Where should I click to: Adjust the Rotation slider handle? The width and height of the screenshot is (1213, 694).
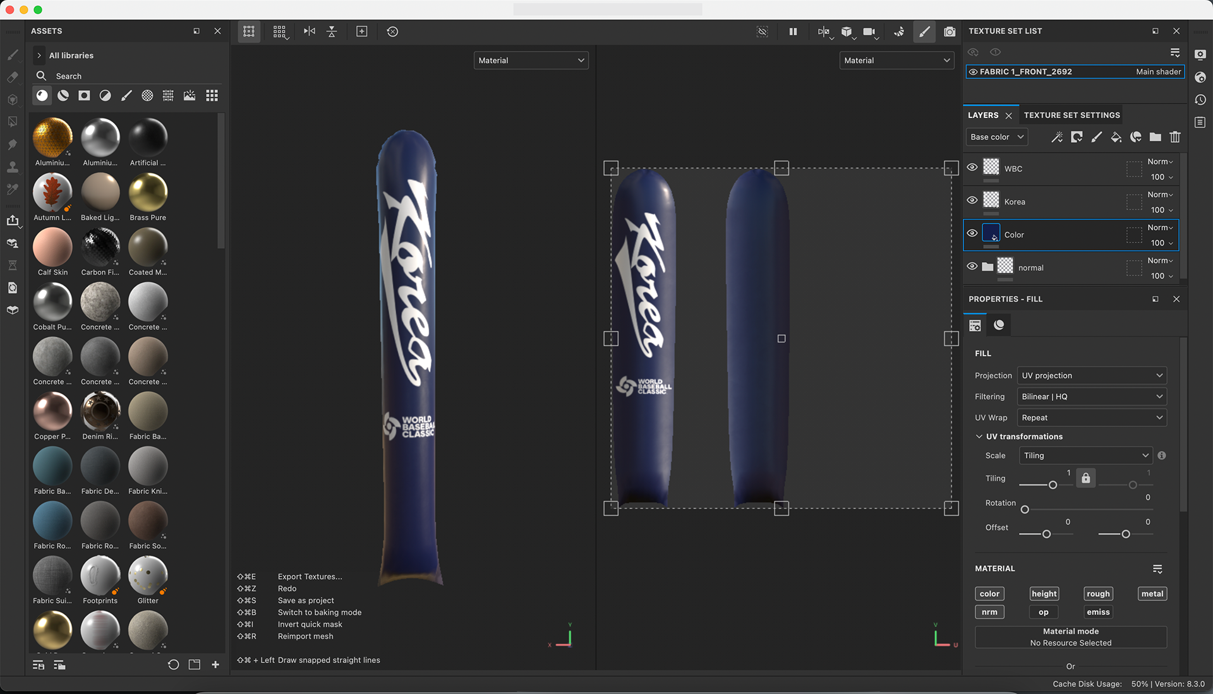(1025, 510)
